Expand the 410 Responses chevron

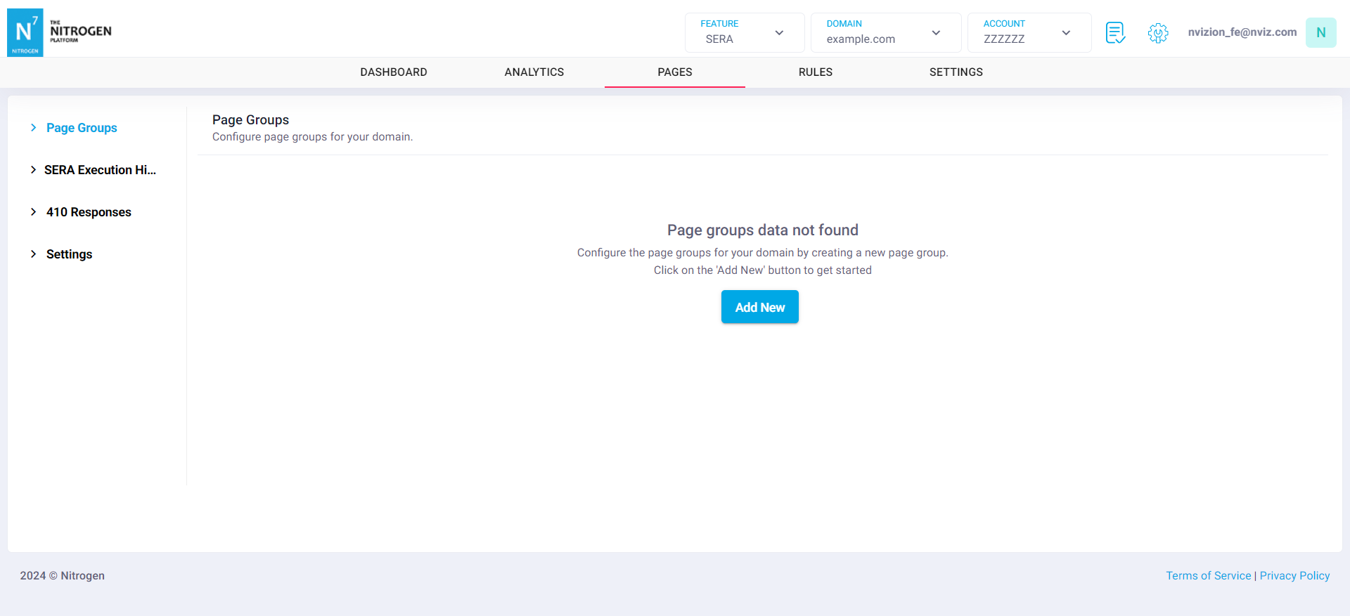(x=33, y=212)
